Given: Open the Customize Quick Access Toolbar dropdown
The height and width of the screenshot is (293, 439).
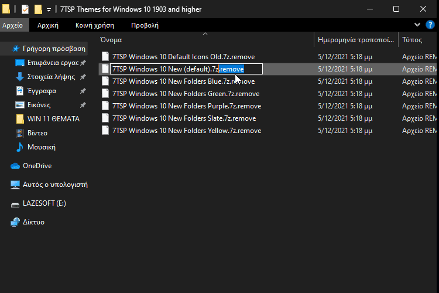Looking at the screenshot, I should pyautogui.click(x=49, y=10).
